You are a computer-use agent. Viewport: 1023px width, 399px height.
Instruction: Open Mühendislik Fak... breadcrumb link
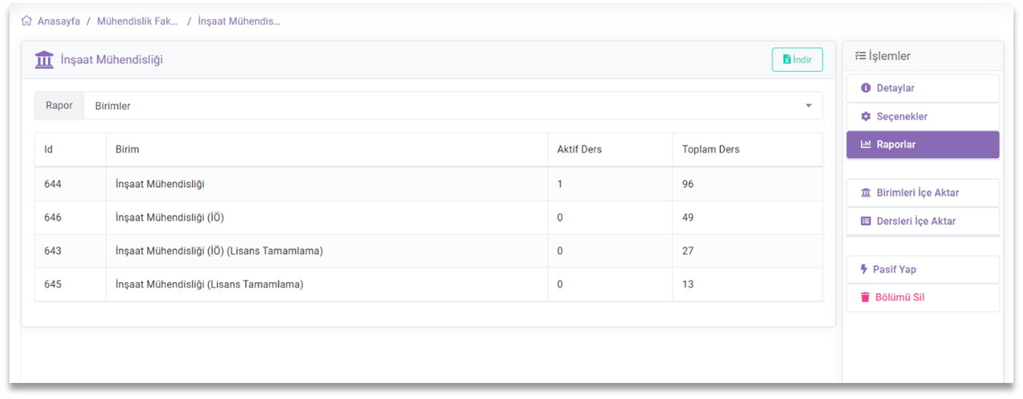point(137,21)
